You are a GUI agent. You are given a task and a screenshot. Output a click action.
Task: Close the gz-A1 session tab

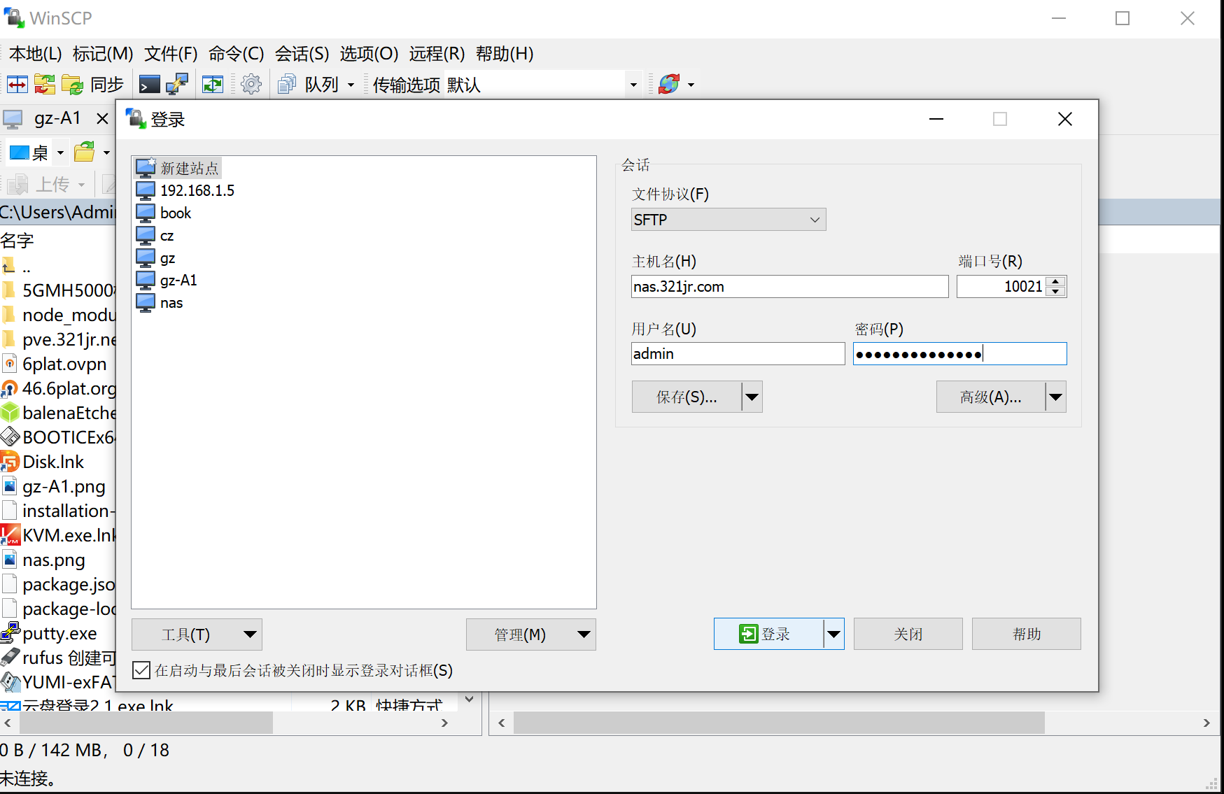point(102,118)
